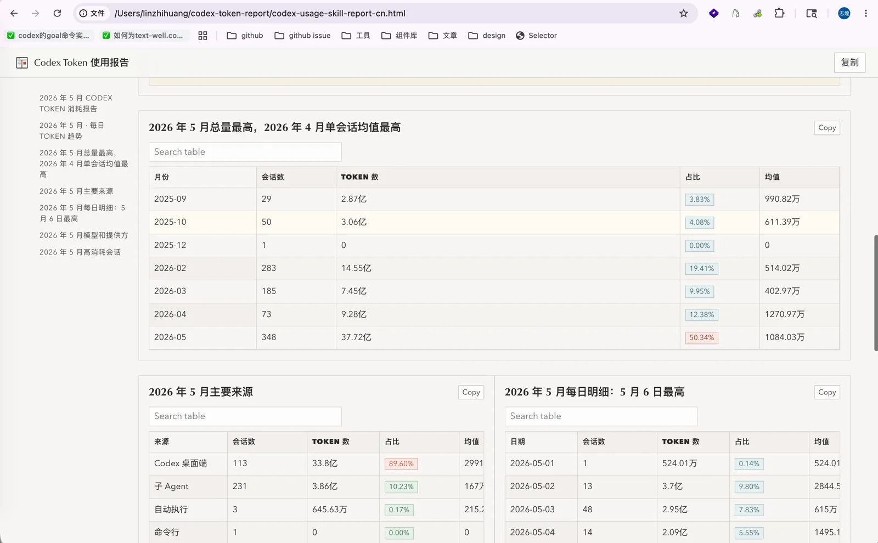Select the 自动执行 source row
878x543 pixels.
[316, 510]
